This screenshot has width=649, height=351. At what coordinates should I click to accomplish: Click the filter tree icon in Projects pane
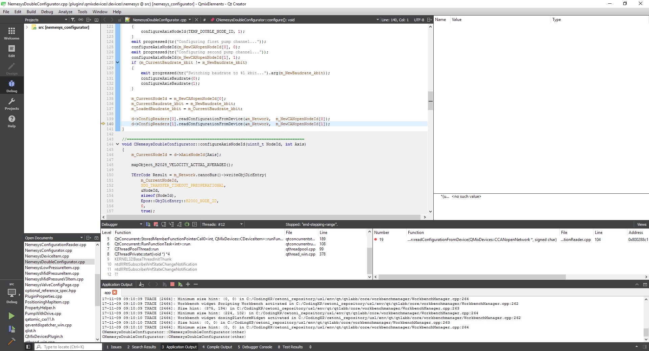[73, 20]
